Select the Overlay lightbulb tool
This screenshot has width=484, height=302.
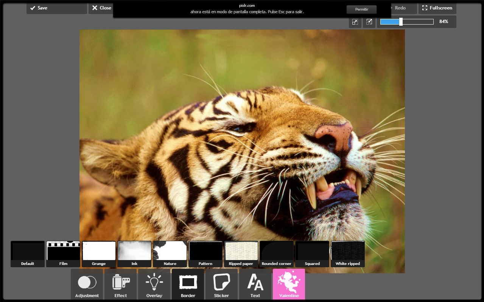click(154, 284)
